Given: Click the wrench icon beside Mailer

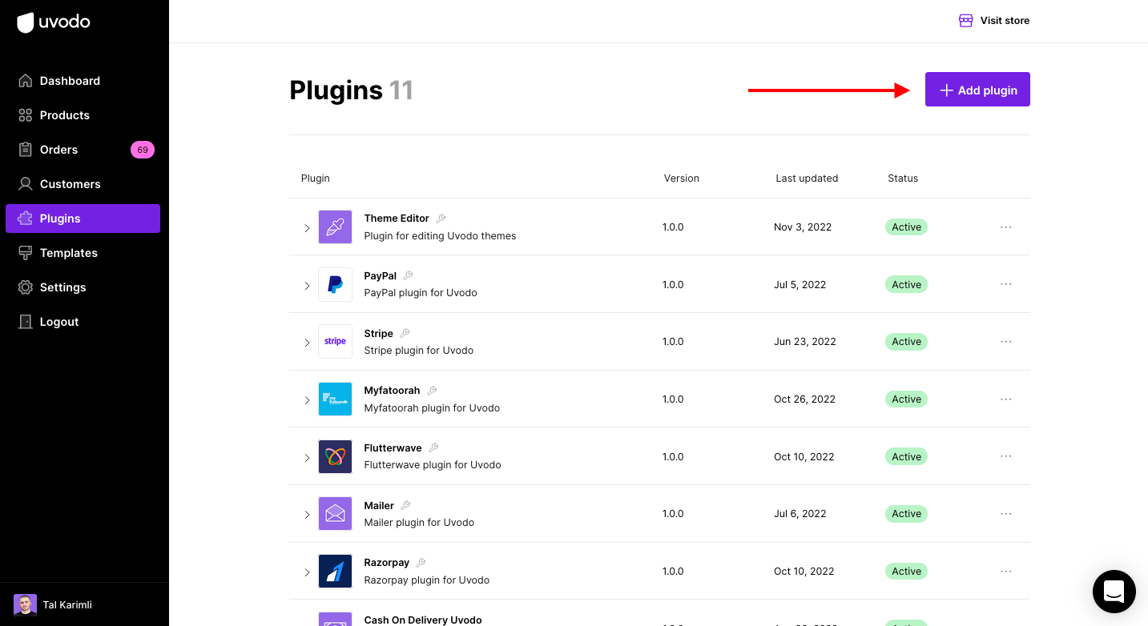Looking at the screenshot, I should (x=405, y=505).
